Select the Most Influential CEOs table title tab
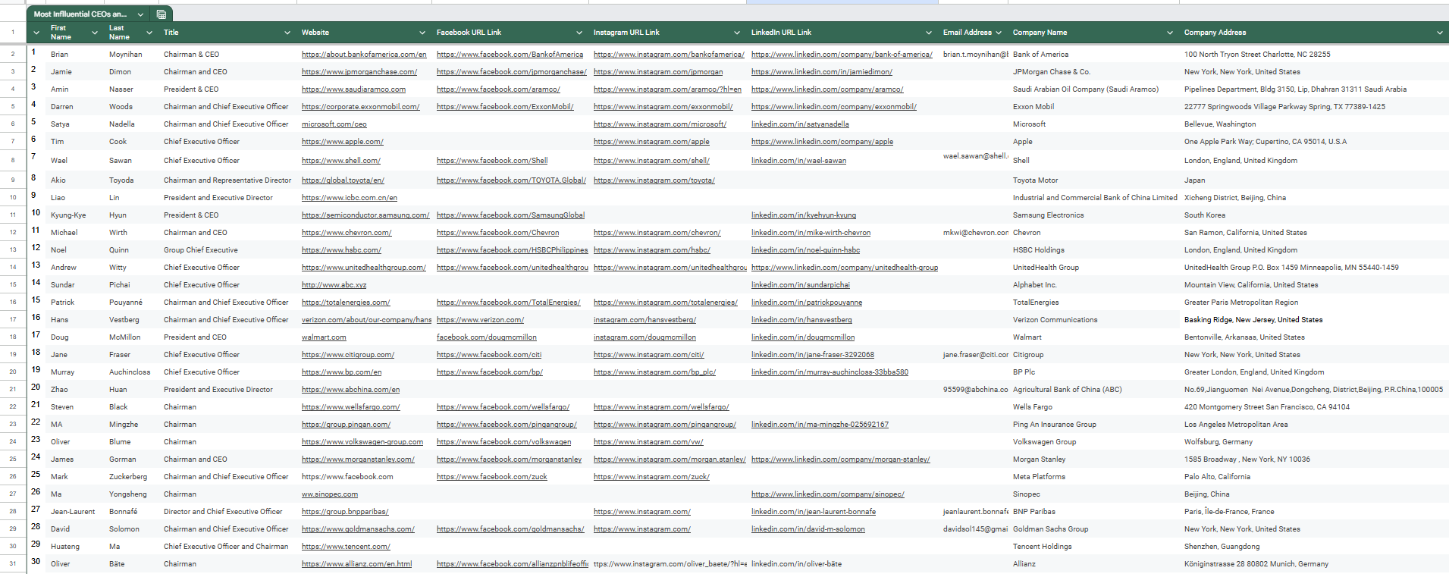1449x574 pixels. point(80,14)
